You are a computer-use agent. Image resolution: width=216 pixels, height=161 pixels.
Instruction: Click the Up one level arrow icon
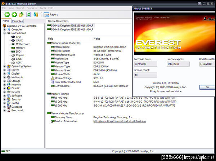[x=21, y=14]
